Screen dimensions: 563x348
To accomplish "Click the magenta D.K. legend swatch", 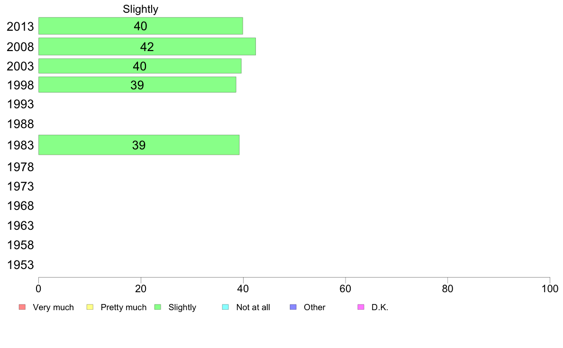I will pos(361,307).
